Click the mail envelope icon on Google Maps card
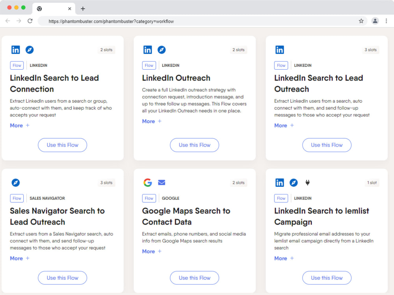Image resolution: width=394 pixels, height=295 pixels. pos(162,183)
